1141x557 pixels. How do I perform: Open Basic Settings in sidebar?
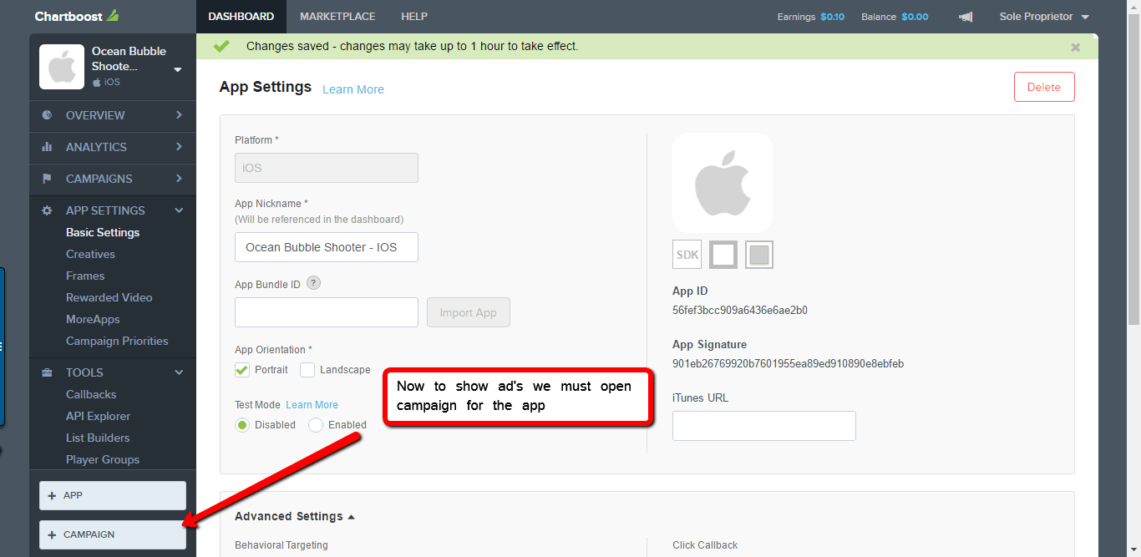coord(103,232)
